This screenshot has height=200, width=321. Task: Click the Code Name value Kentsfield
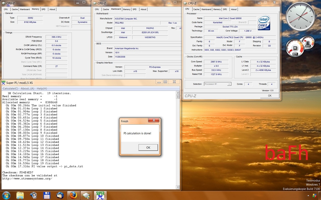pyautogui.click(x=217, y=22)
